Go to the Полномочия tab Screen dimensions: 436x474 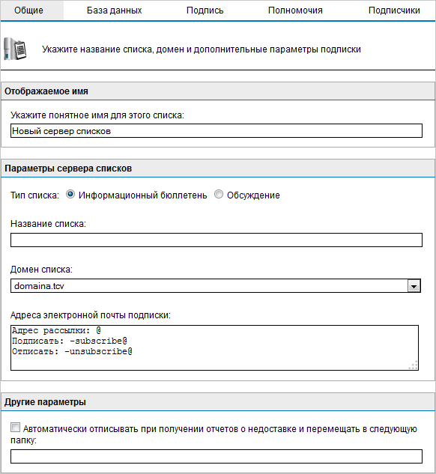[x=295, y=10]
